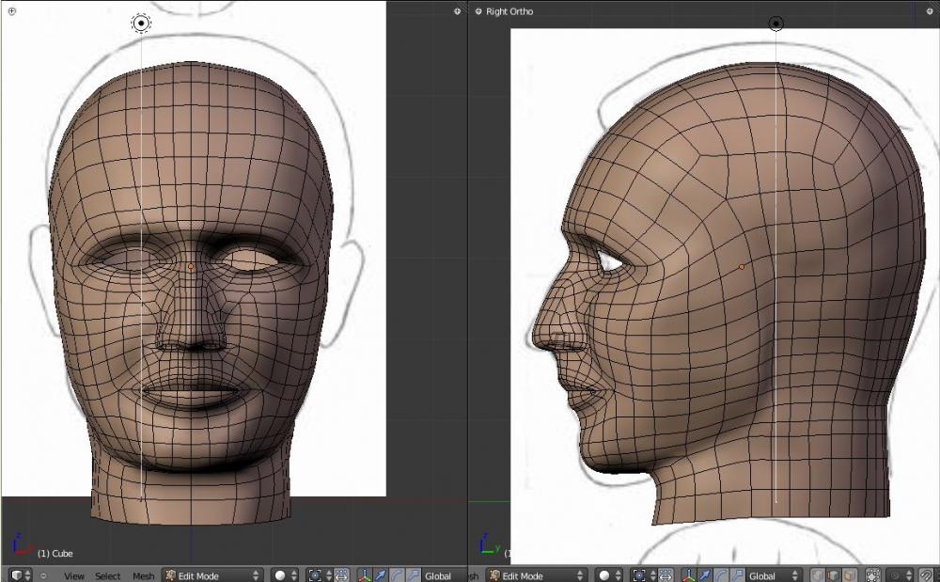The image size is (940, 582).
Task: Toggle manipulate center points in left viewport
Action: 341,575
